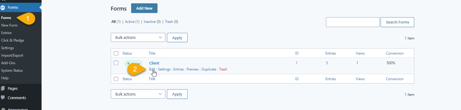The image size is (461, 110).
Task: Click the Add New button
Action: coord(144,8)
